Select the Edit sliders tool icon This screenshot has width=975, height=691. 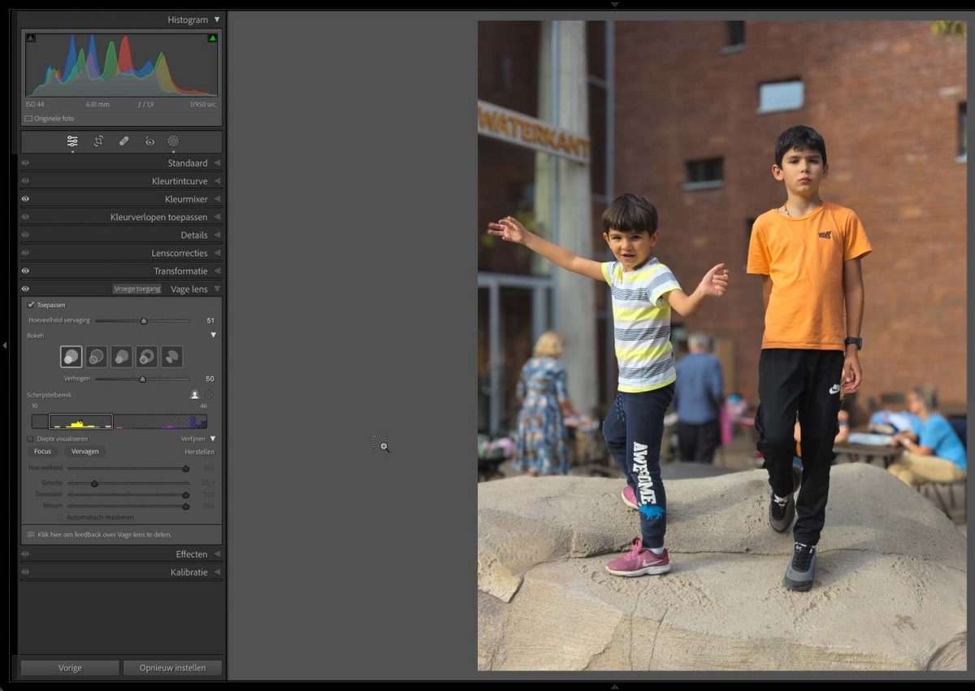coord(72,141)
